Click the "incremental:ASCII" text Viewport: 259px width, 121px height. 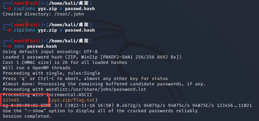[x=69, y=95]
